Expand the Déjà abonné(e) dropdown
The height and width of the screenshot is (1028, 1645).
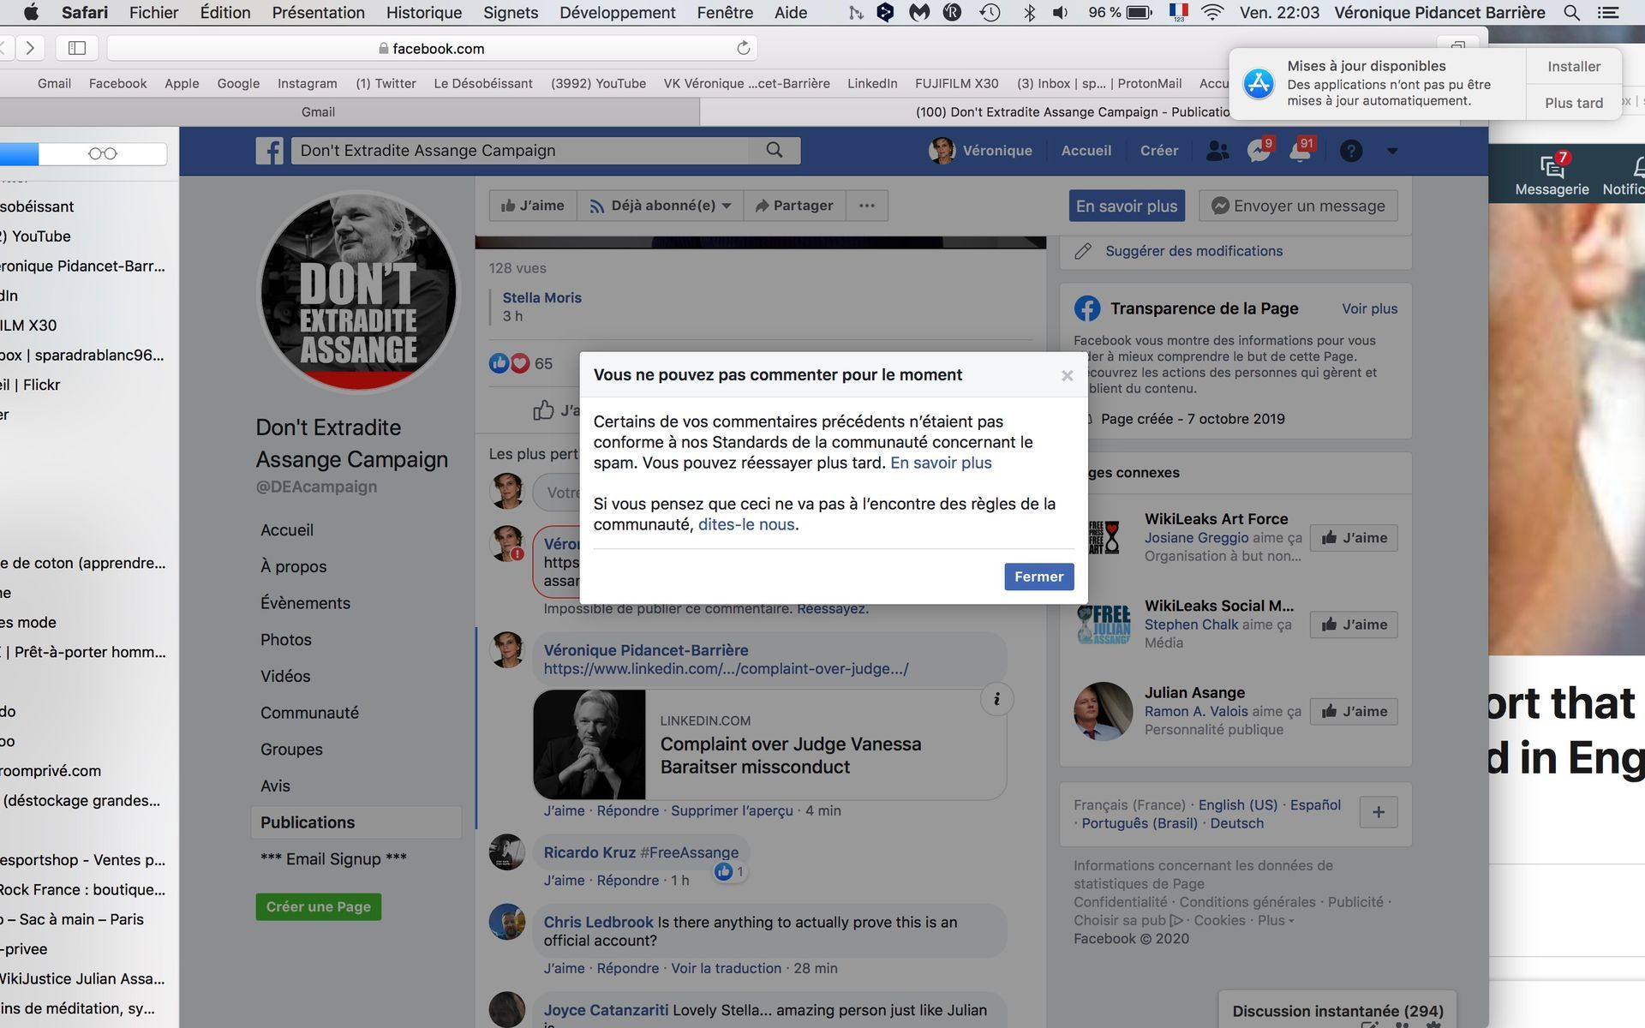(x=661, y=206)
